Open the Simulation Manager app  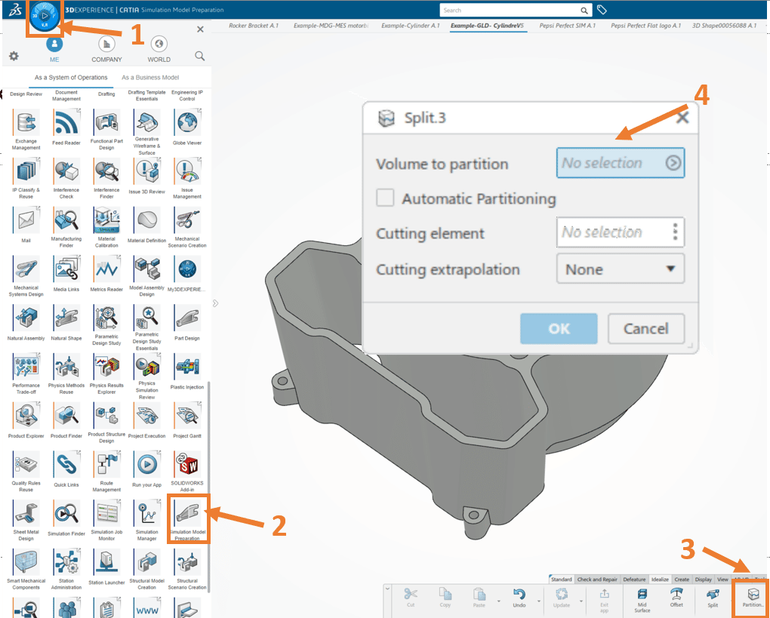coord(147,521)
